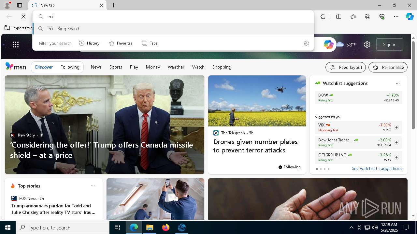The height and width of the screenshot is (234, 417).
Task: Open Settings and more menu
Action: 396,17
